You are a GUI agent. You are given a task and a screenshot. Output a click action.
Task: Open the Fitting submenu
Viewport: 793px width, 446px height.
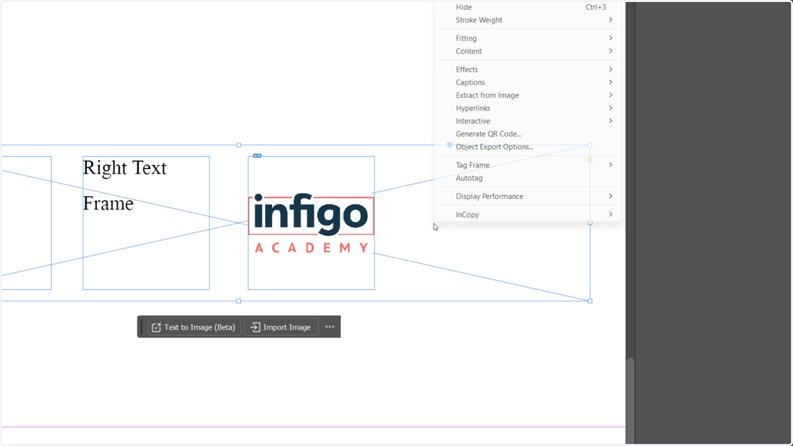527,38
